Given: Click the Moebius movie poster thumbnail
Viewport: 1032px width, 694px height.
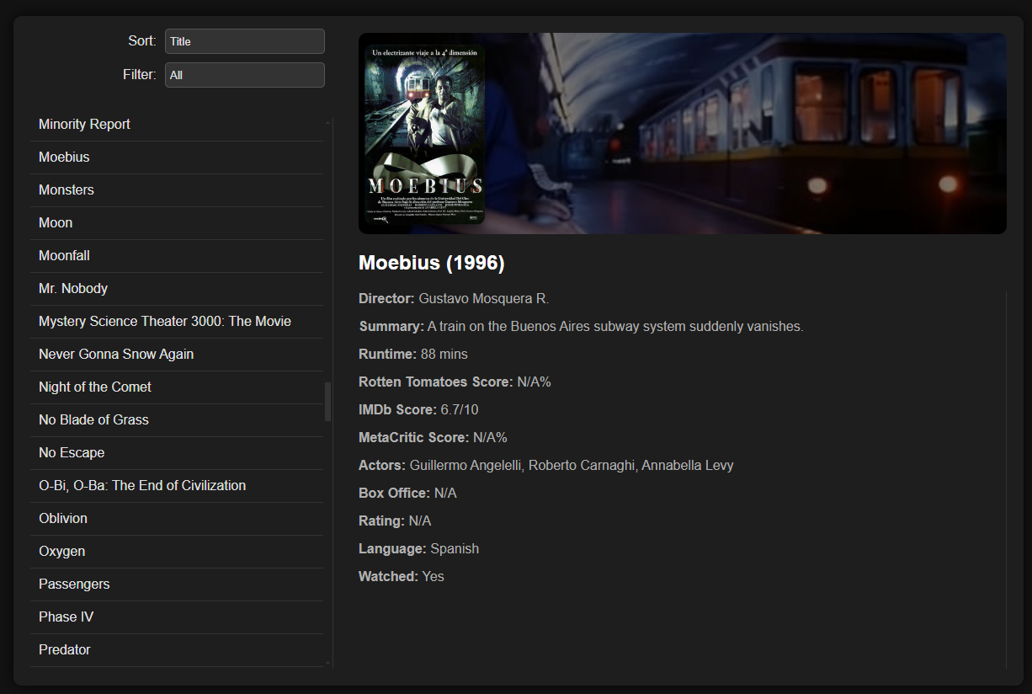Looking at the screenshot, I should coord(425,135).
